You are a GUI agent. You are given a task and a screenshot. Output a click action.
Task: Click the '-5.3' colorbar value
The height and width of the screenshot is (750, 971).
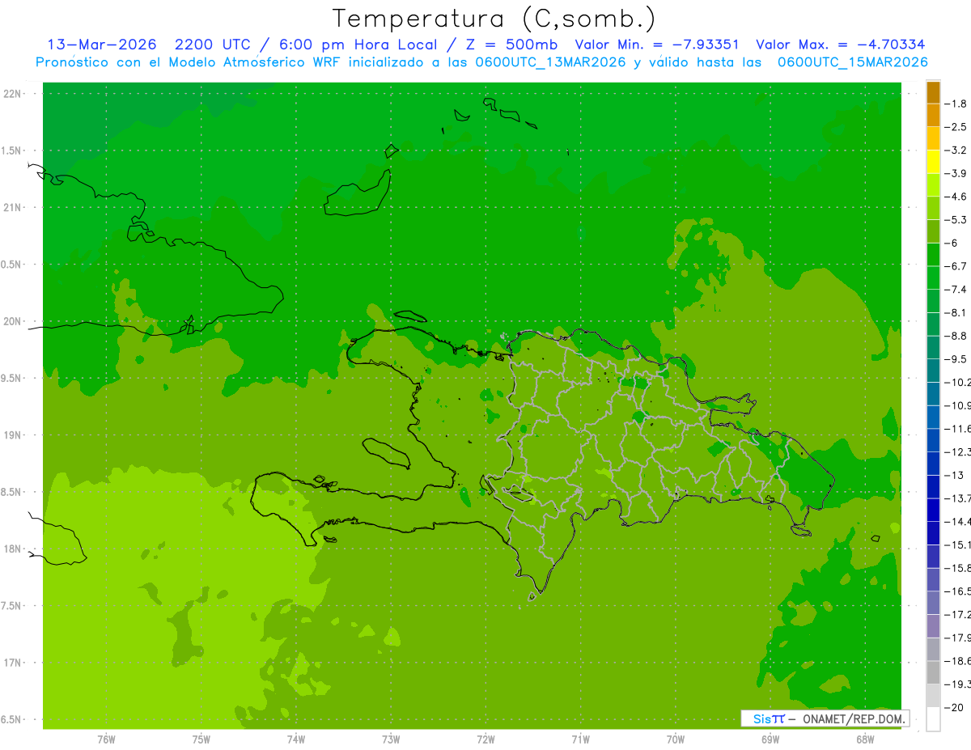[956, 220]
